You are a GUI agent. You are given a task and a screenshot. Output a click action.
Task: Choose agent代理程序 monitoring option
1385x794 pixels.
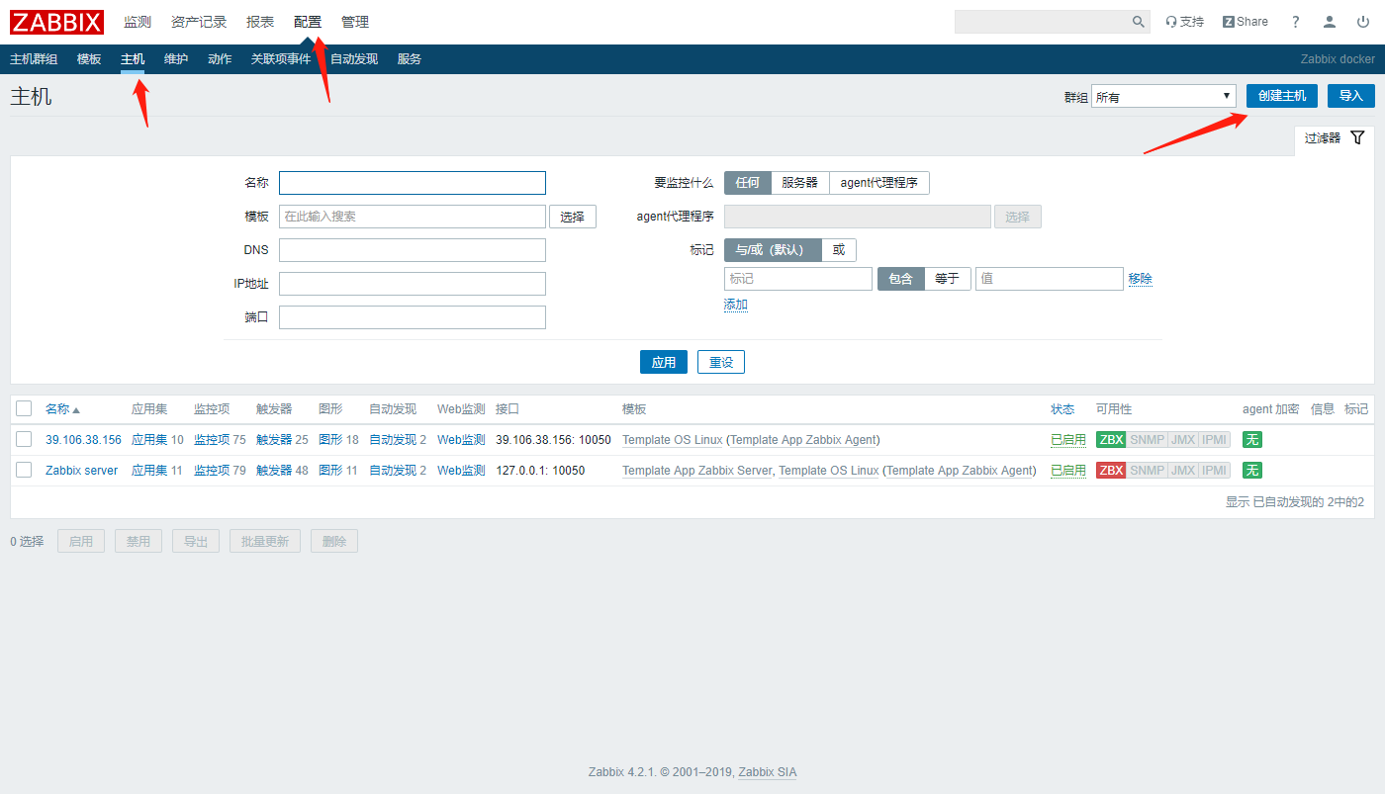point(878,183)
